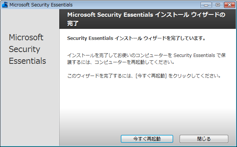This screenshot has width=237, height=147.
Task: Select the word Microsoft in the left sidebar
Action: pyautogui.click(x=26, y=37)
